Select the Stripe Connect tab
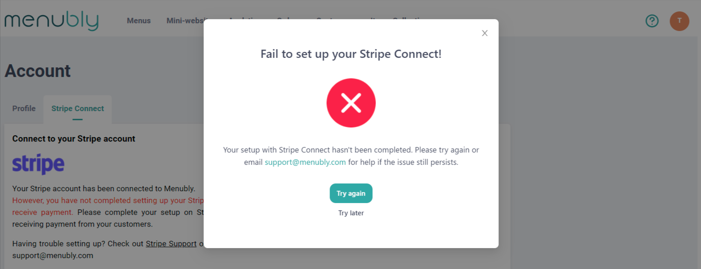 (77, 109)
